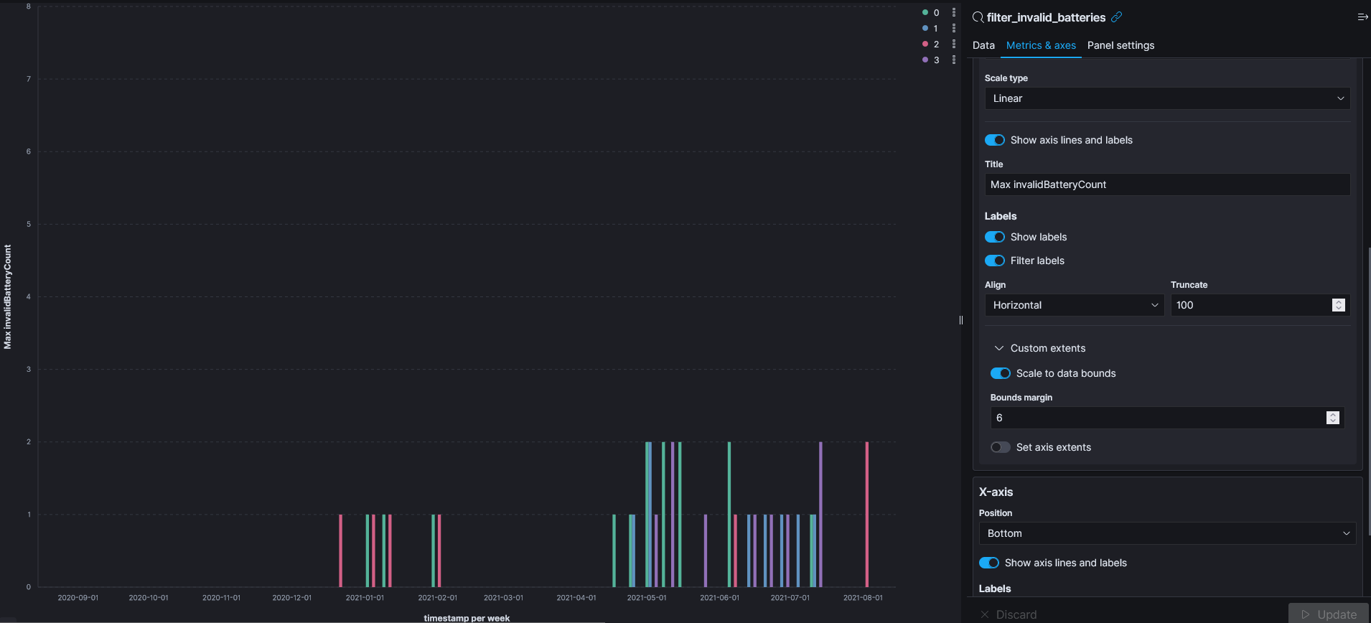Viewport: 1371px width, 623px height.
Task: Open options for legend series 1
Action: coord(953,28)
